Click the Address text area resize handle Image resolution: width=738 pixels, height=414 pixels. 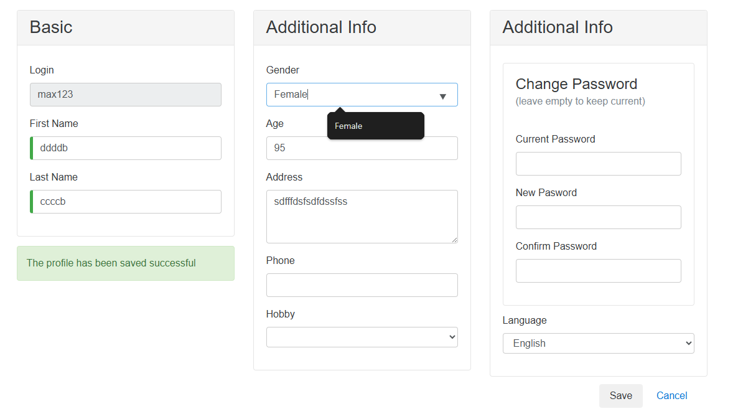(454, 240)
